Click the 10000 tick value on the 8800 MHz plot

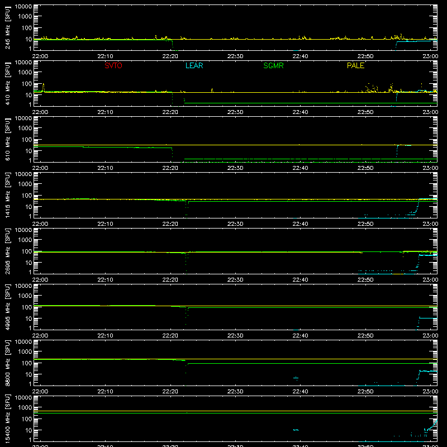pos(23,342)
